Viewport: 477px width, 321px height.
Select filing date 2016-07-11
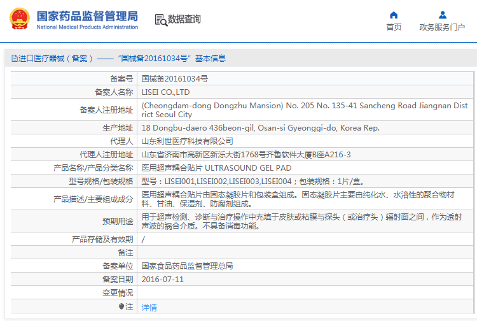(163, 279)
